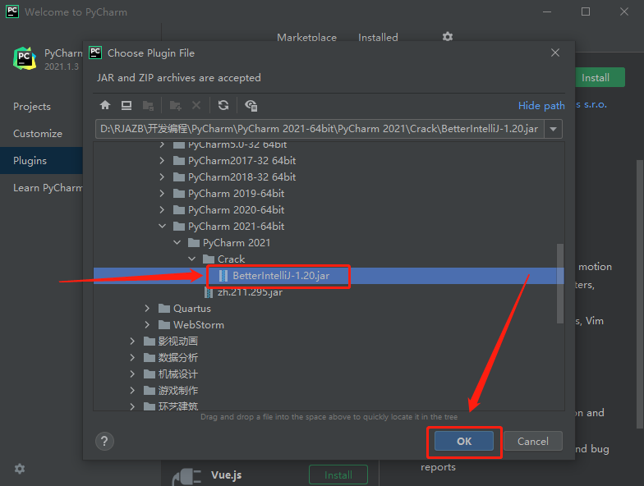Click the file path input field
The width and height of the screenshot is (644, 486).
(320, 129)
